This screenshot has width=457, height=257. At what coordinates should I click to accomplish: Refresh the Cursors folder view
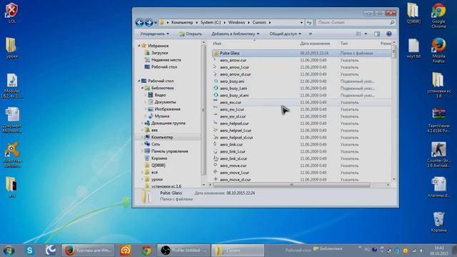coord(309,22)
